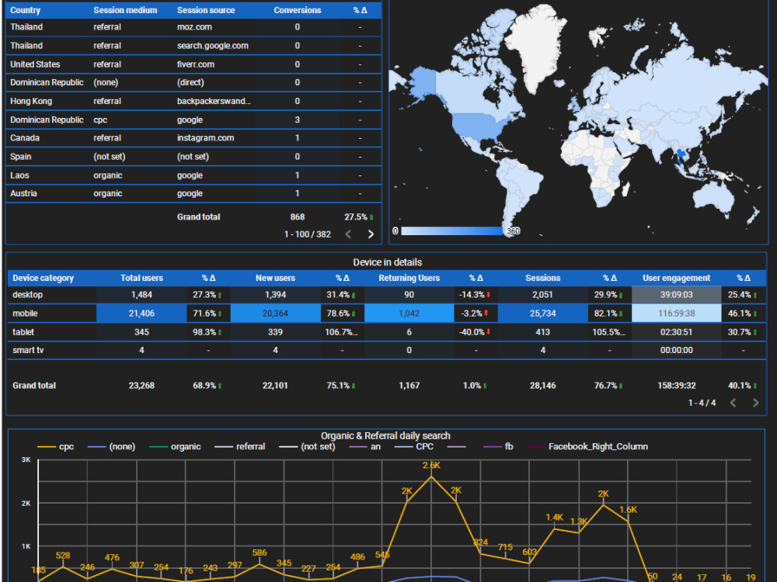Click the Device in details title
The image size is (777, 582).
pyautogui.click(x=388, y=262)
